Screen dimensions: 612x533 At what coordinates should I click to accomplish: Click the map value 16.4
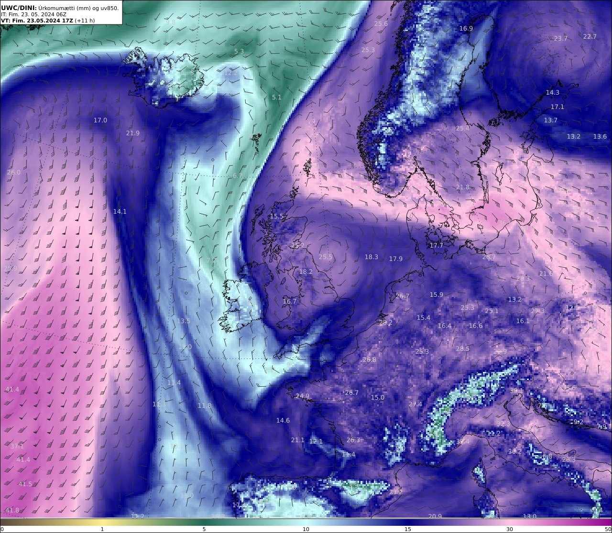[445, 326]
